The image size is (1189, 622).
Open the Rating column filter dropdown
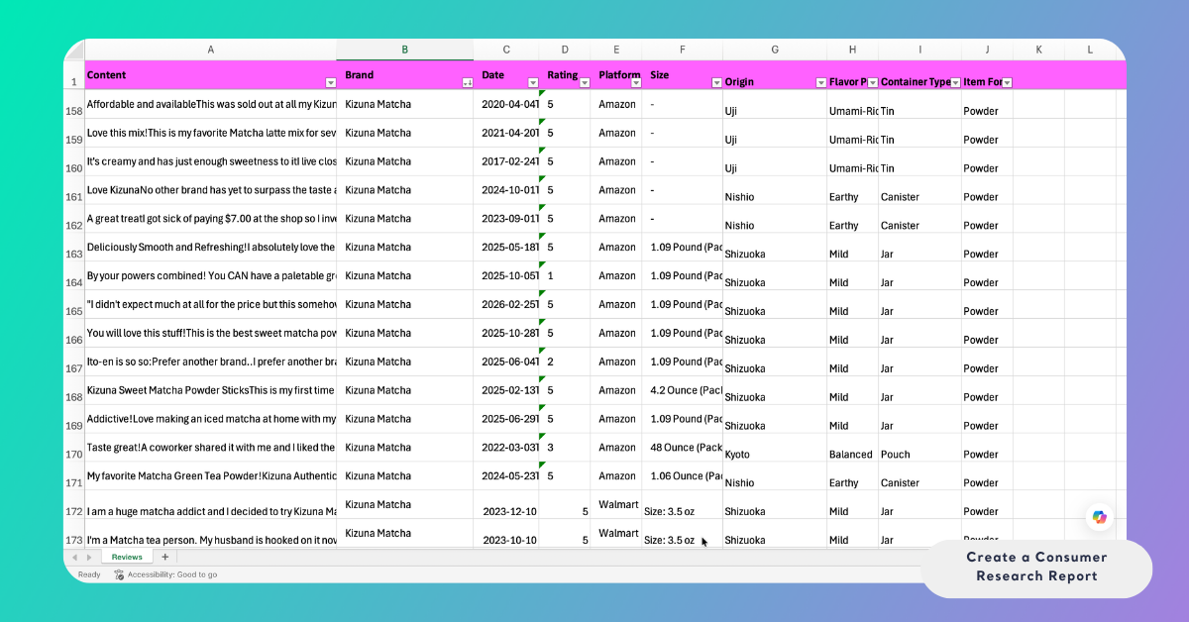[585, 82]
